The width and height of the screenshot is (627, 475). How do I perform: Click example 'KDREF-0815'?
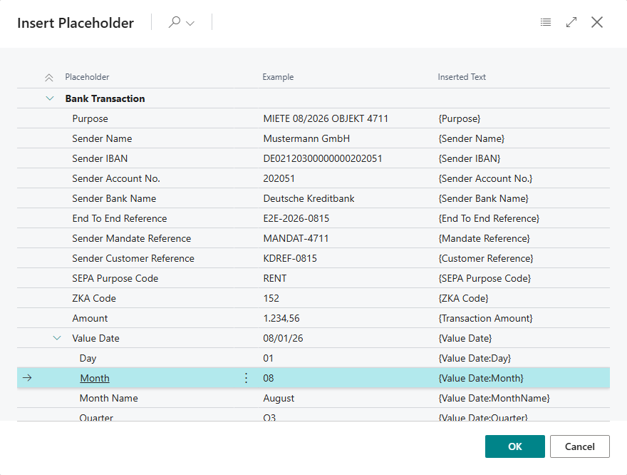pyautogui.click(x=290, y=258)
